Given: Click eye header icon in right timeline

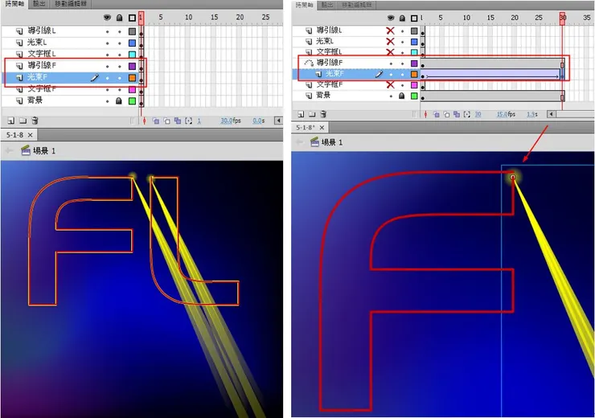Looking at the screenshot, I should (x=391, y=18).
